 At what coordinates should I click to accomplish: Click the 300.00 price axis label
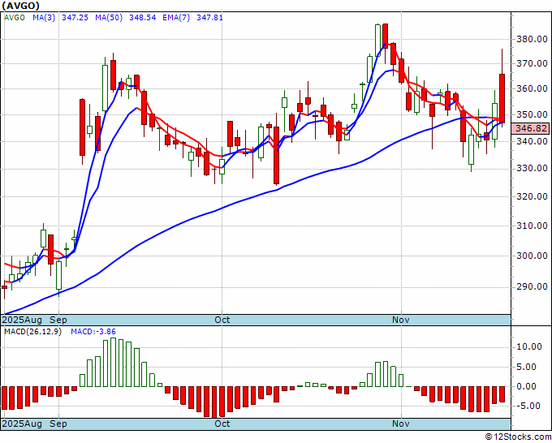(532, 256)
